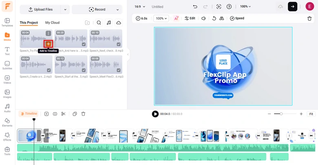Click the play button above timeline

[x=155, y=114]
